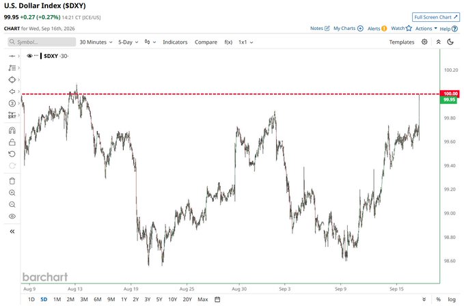This screenshot has width=464, height=306.
Task: Select the 1Y range
Action: (124, 299)
